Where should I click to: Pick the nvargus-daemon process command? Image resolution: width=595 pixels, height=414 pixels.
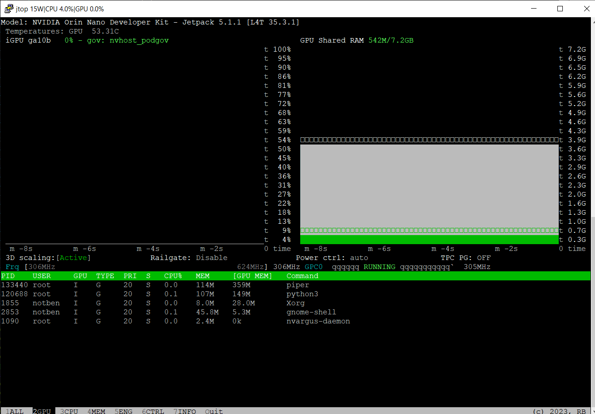pos(318,321)
